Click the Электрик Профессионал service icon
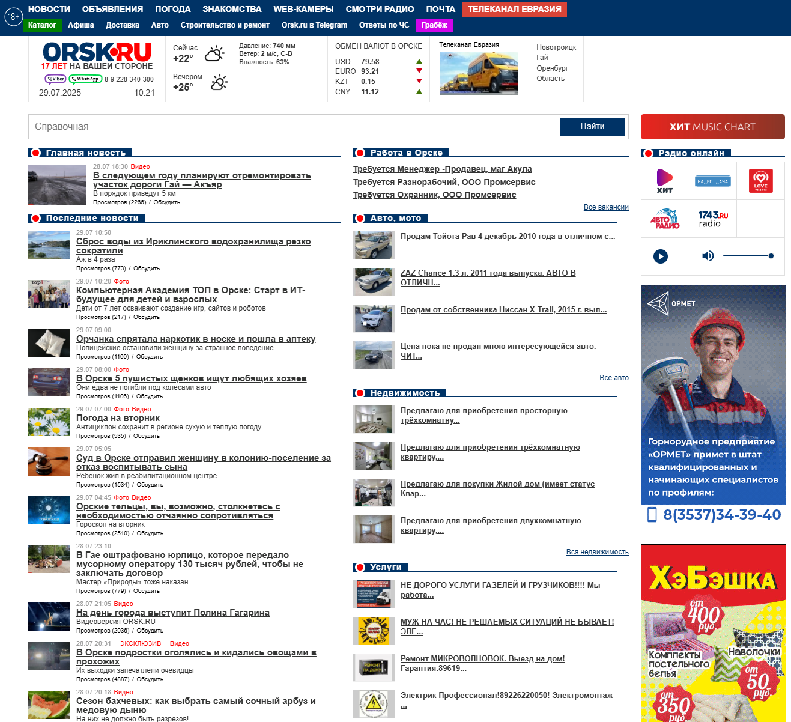791x722 pixels. click(x=374, y=704)
